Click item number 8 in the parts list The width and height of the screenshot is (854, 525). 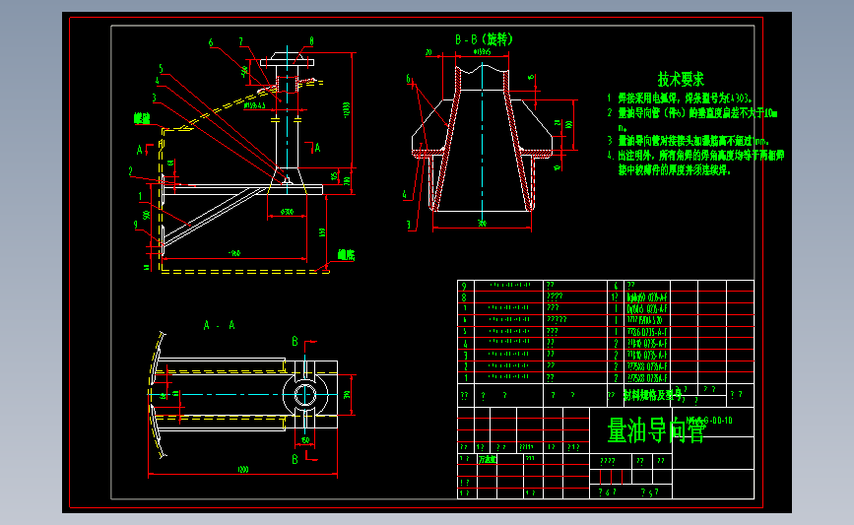[x=464, y=297]
